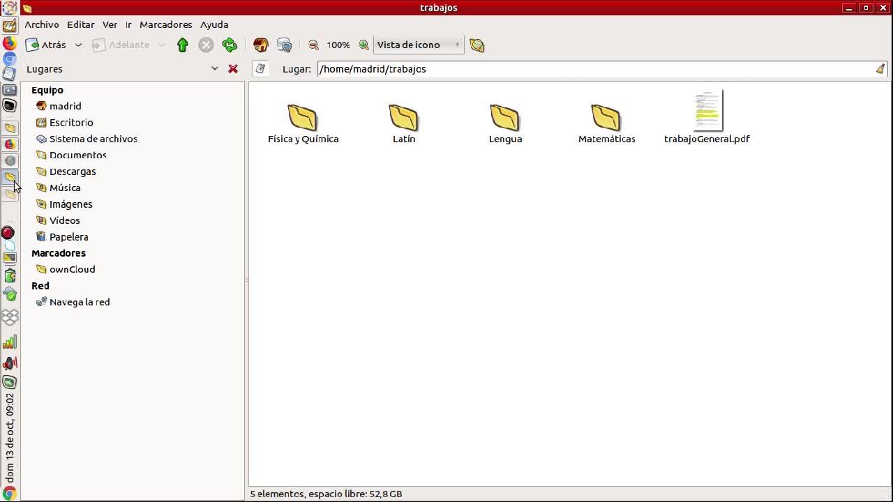The width and height of the screenshot is (893, 502).
Task: Clear the location bar with broom icon
Action: click(x=880, y=69)
